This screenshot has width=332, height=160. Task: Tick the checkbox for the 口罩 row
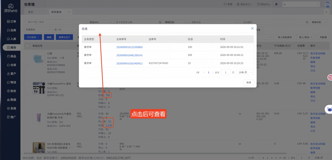click(27, 65)
